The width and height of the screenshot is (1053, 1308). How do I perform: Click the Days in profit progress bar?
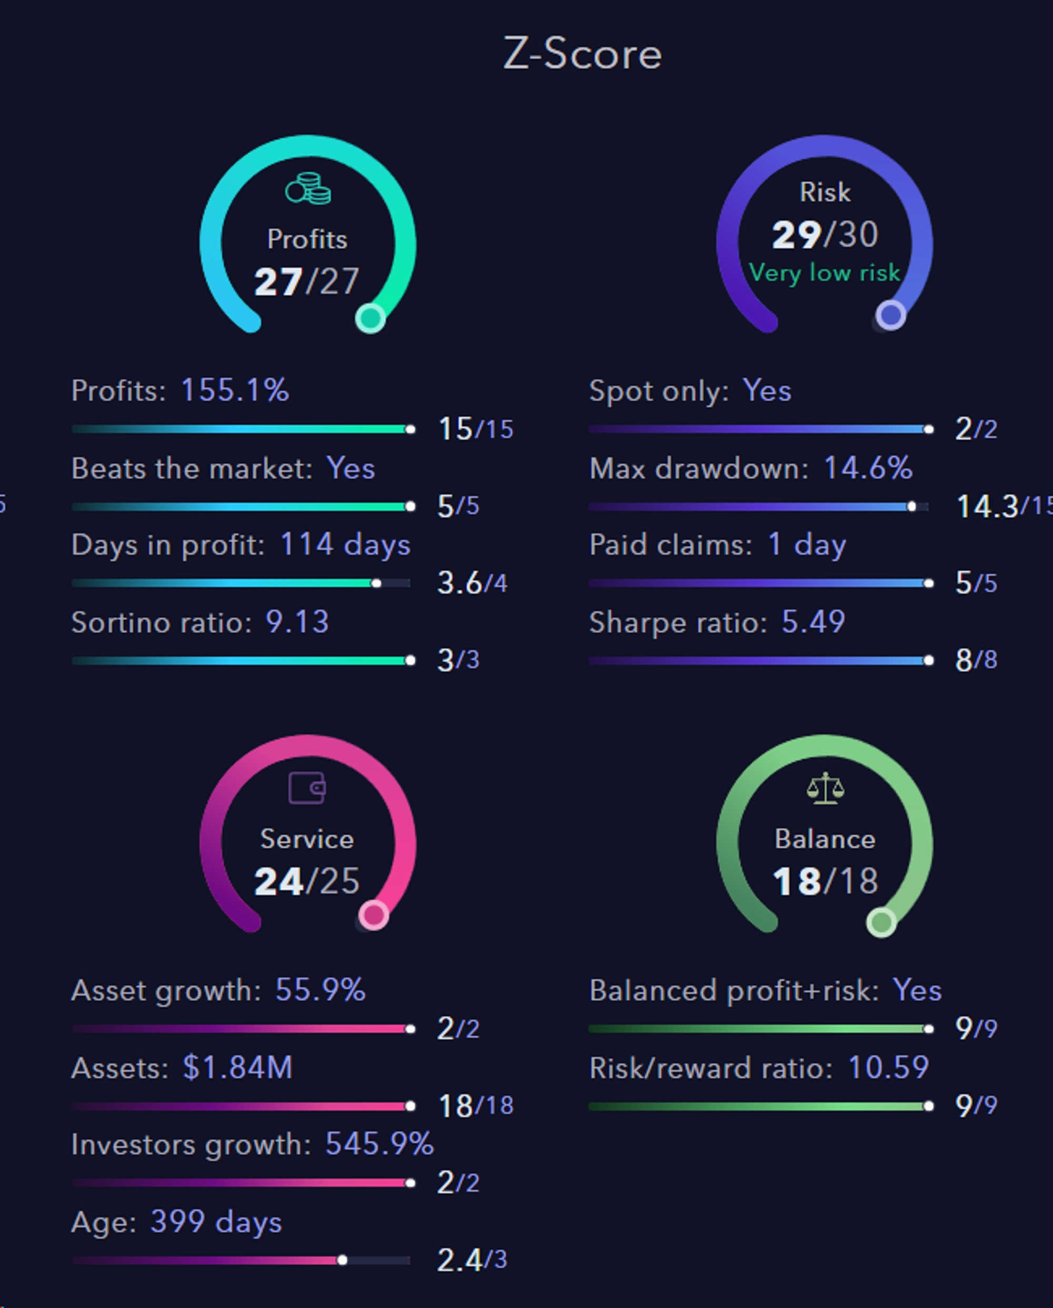coord(241,583)
